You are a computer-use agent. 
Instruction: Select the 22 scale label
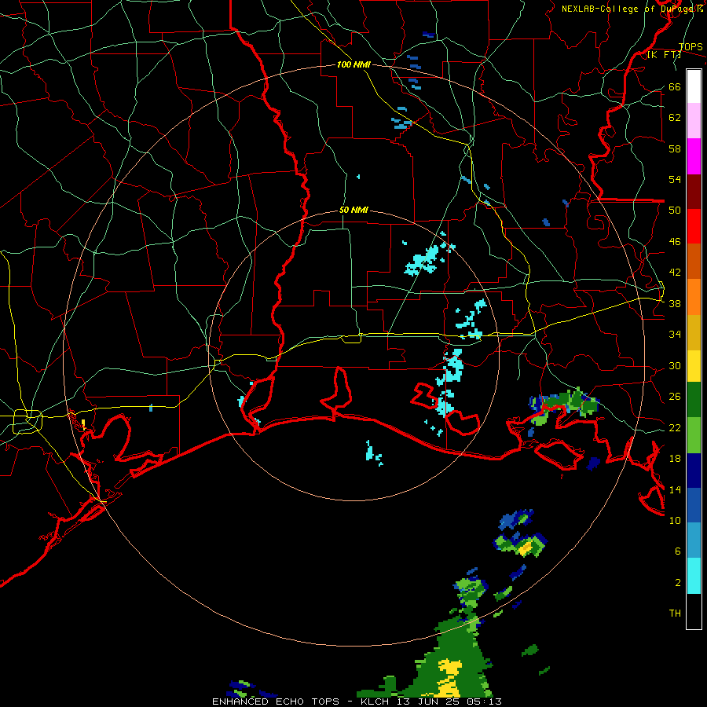pos(675,428)
